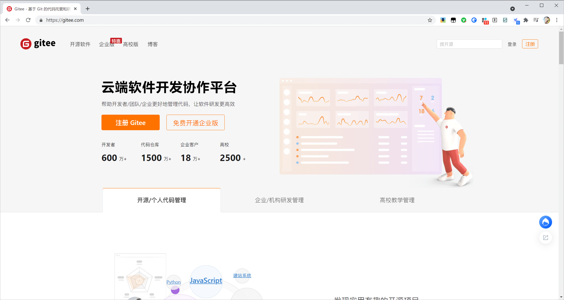Click the browser Back arrow
564x300 pixels.
point(7,20)
